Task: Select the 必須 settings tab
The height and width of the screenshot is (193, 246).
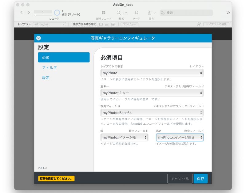Action: tap(64, 57)
